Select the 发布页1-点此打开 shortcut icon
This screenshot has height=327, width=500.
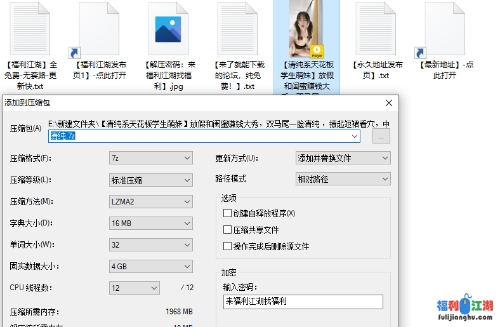100,29
